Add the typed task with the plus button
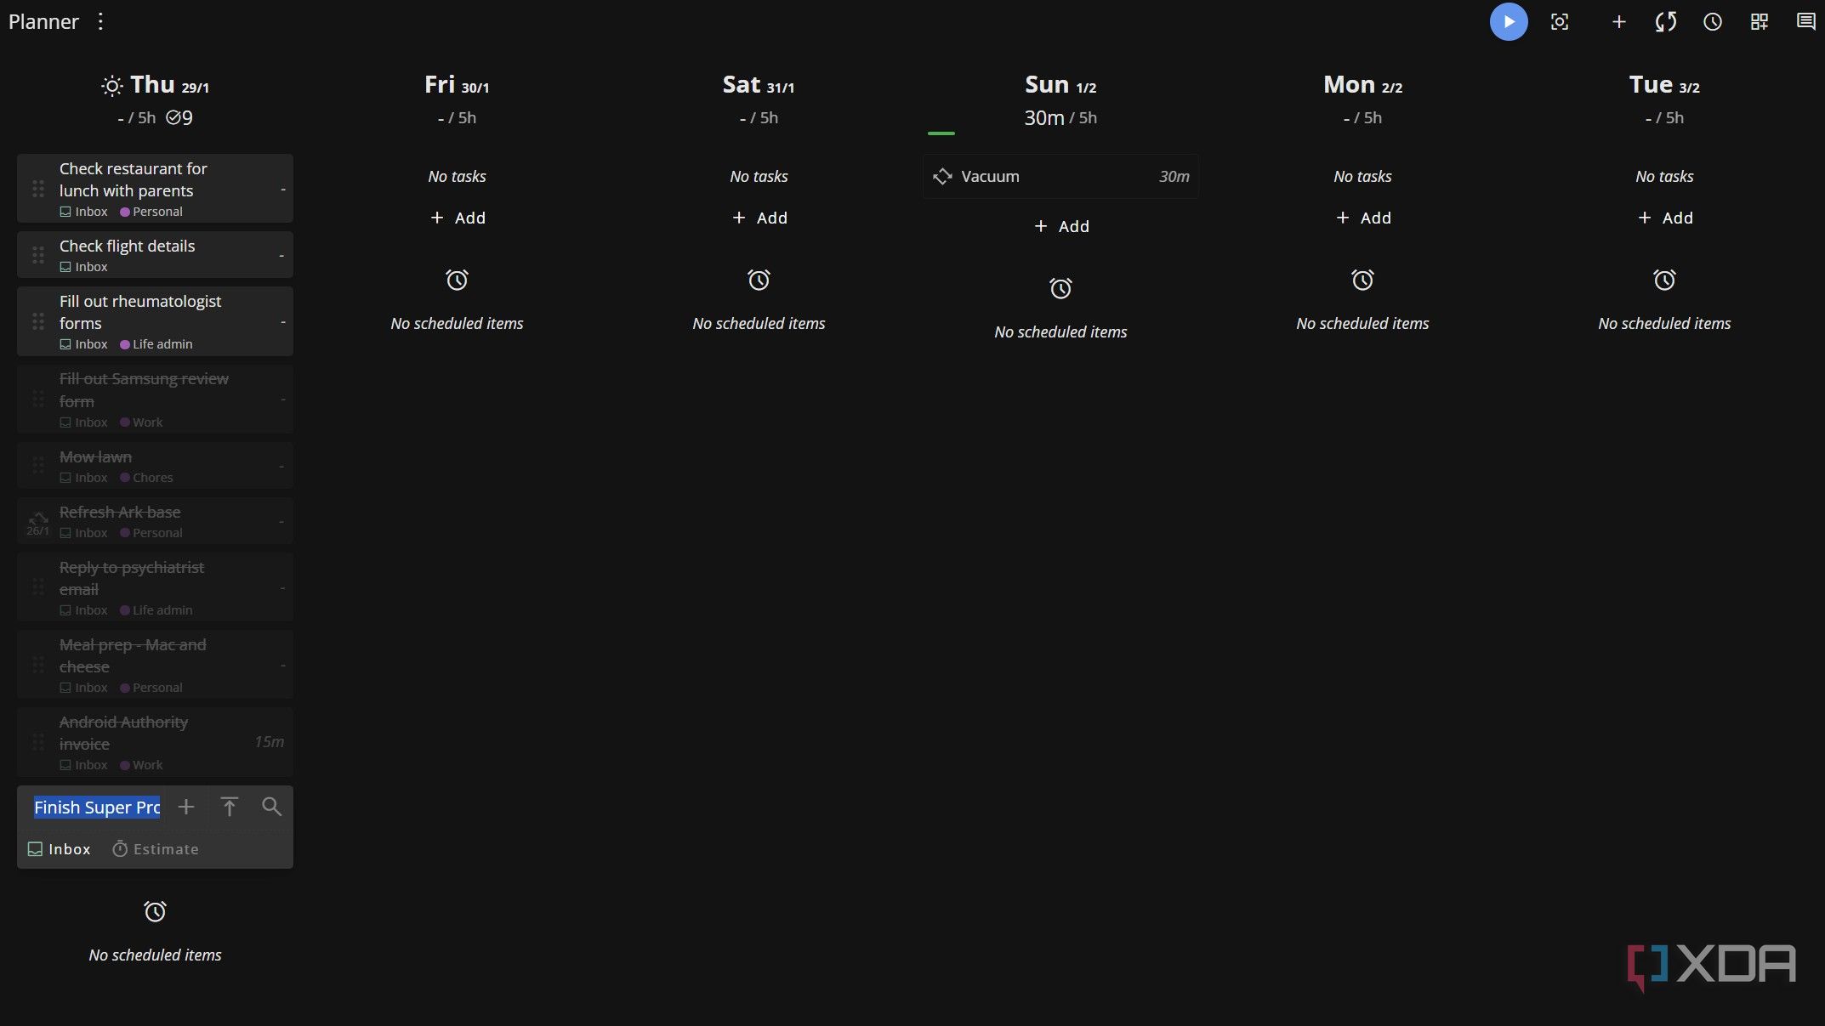The height and width of the screenshot is (1026, 1825). pyautogui.click(x=185, y=807)
